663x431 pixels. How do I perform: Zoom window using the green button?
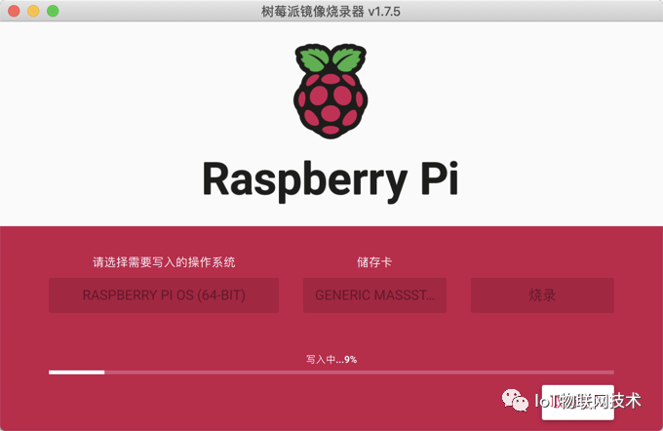coord(53,11)
